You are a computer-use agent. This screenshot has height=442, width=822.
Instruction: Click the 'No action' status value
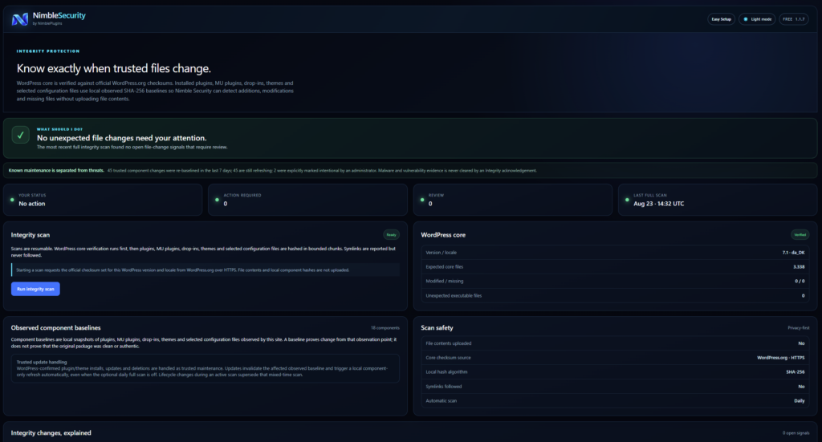click(x=32, y=204)
